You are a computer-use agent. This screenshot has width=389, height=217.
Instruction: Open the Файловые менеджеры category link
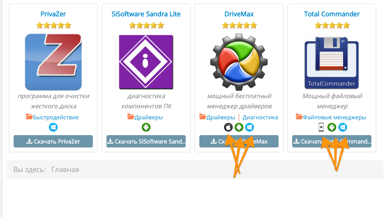tap(334, 117)
